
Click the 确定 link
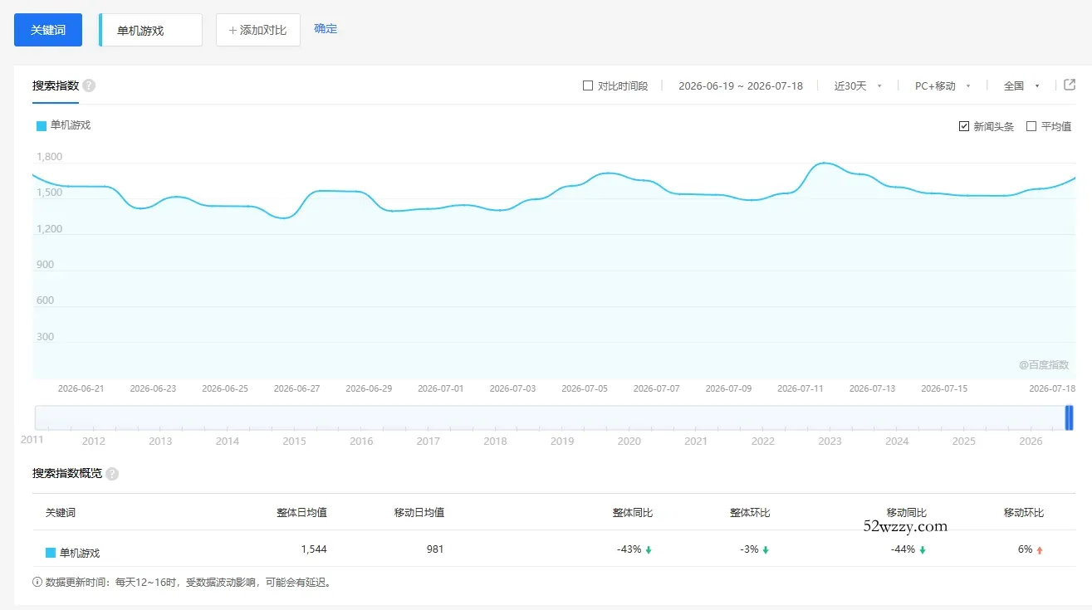pyautogui.click(x=326, y=29)
